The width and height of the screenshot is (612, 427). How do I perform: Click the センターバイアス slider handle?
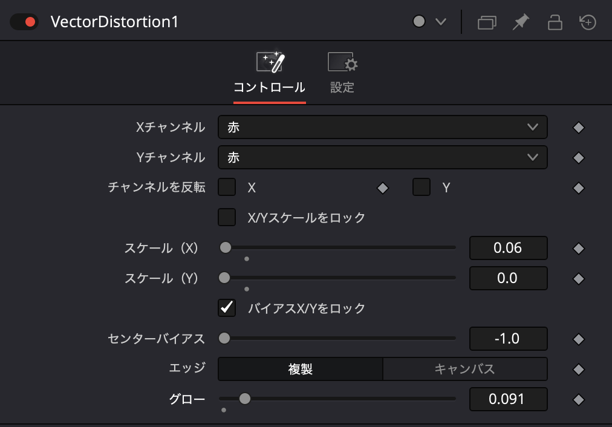point(224,338)
